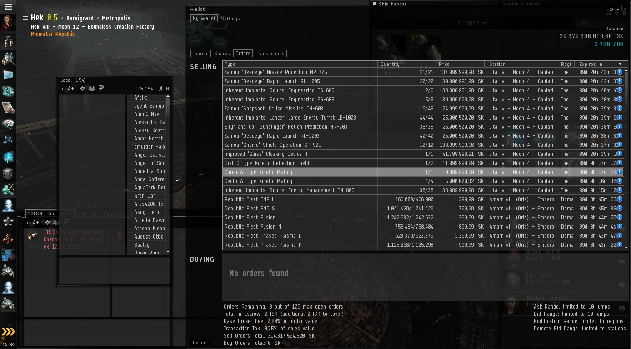Open People & Places search icon

coord(8,59)
